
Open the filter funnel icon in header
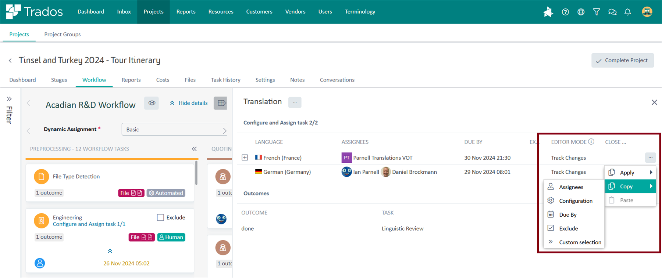pyautogui.click(x=597, y=12)
